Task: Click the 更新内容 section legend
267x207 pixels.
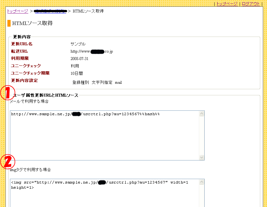Action: coord(22,37)
